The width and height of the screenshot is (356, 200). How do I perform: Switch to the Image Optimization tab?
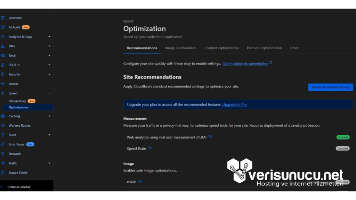tap(180, 48)
